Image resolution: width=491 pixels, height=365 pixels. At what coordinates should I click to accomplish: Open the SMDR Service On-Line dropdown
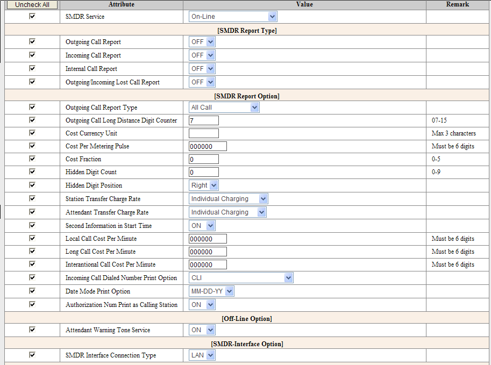tap(233, 17)
